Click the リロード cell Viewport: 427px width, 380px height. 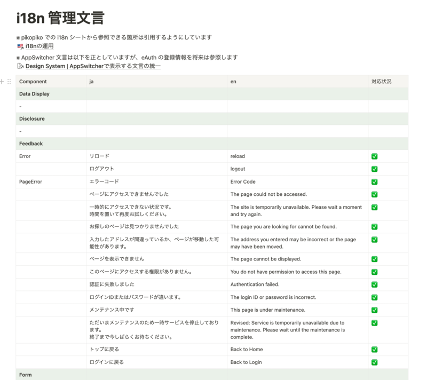coord(156,156)
